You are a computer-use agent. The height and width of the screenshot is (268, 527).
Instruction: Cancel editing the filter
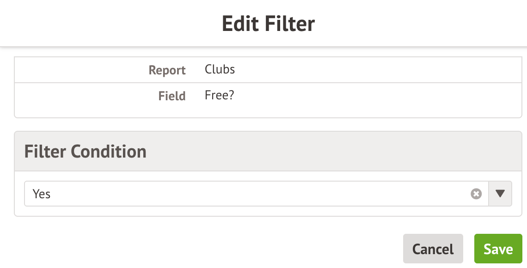pyautogui.click(x=433, y=249)
